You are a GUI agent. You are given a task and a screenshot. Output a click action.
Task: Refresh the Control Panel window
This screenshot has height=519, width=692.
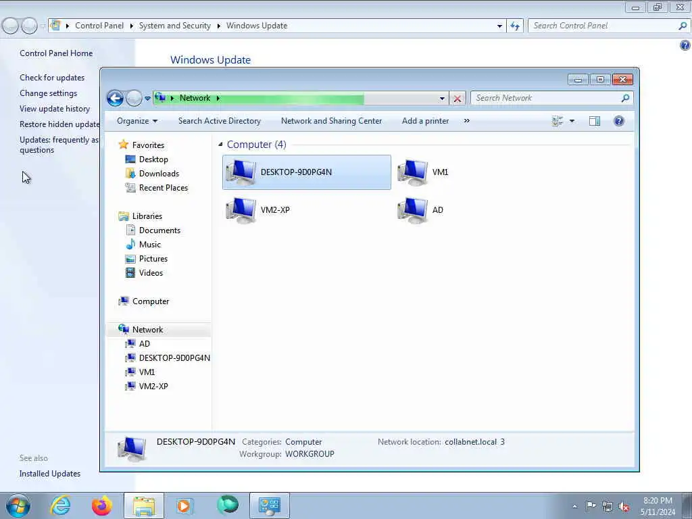[x=515, y=26]
